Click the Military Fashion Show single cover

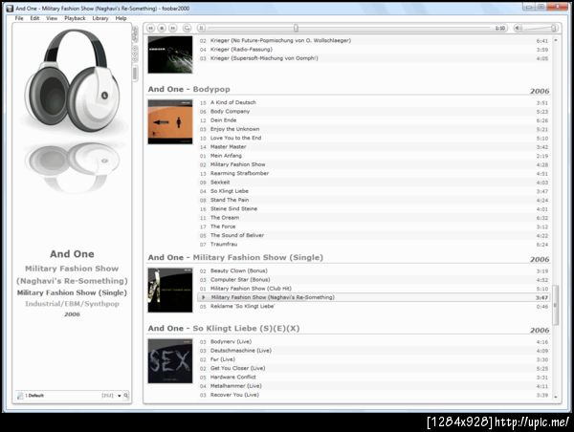click(x=170, y=291)
